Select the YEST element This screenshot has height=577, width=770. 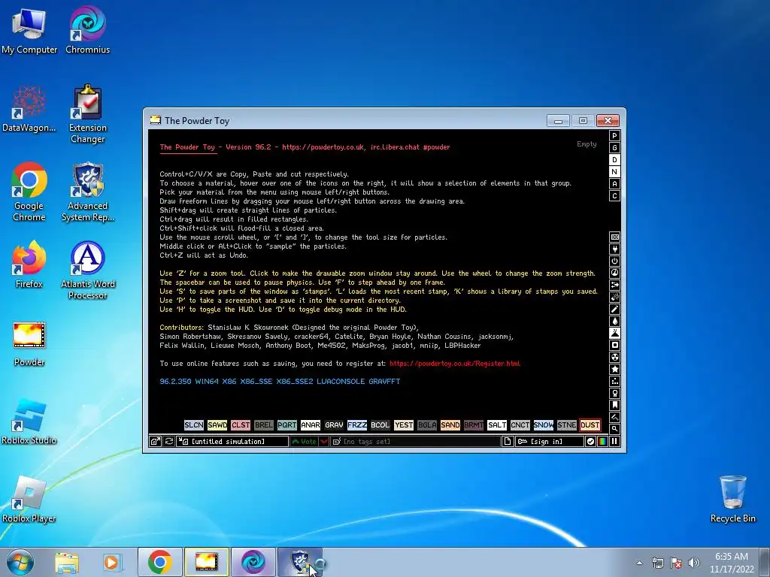pyautogui.click(x=404, y=425)
